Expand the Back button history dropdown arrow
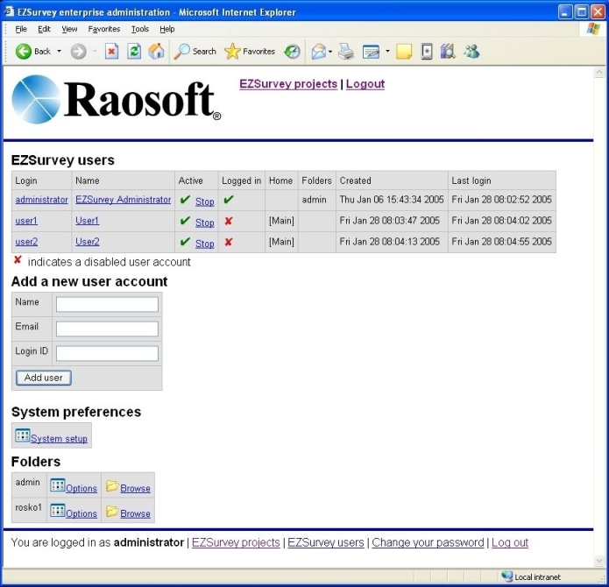This screenshot has height=587, width=609. (60, 52)
